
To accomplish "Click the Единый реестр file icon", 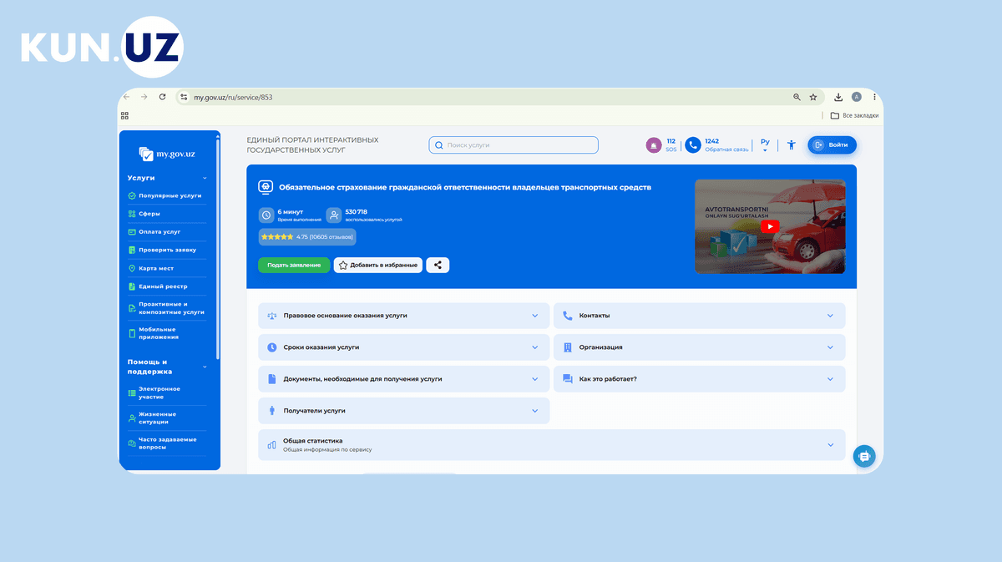I will (132, 286).
